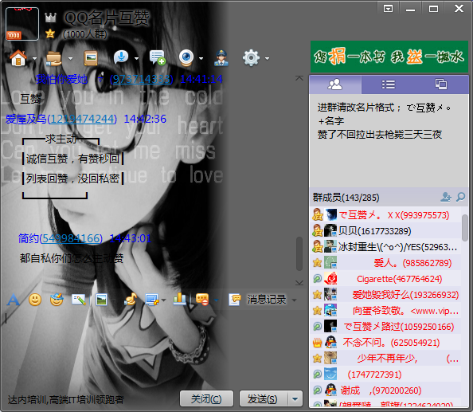The image size is (473, 412).
Task: Open the group settings gear icon
Action: click(x=251, y=58)
